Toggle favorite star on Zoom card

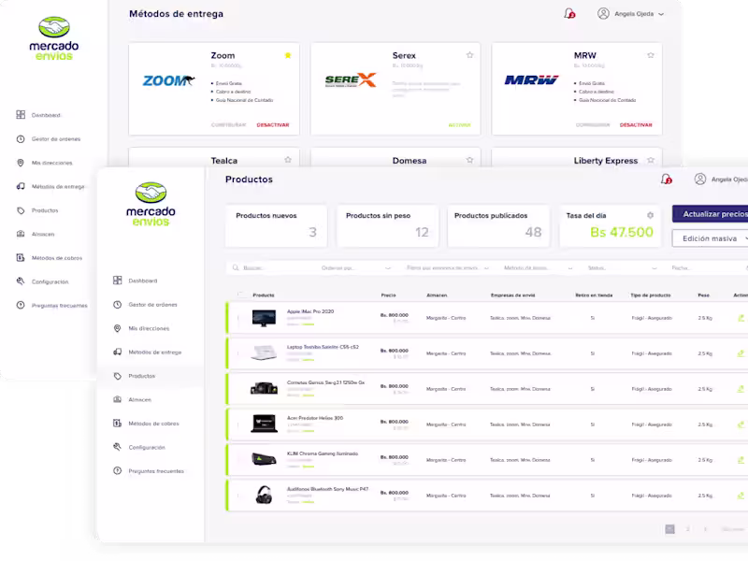(x=288, y=55)
